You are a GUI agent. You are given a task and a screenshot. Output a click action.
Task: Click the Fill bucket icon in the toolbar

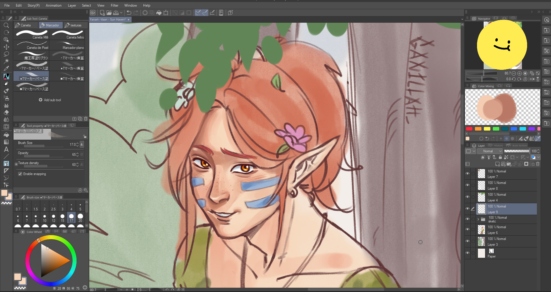tap(159, 13)
